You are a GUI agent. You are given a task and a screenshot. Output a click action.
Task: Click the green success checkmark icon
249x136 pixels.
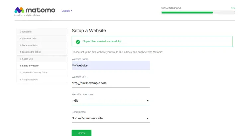pos(78,42)
